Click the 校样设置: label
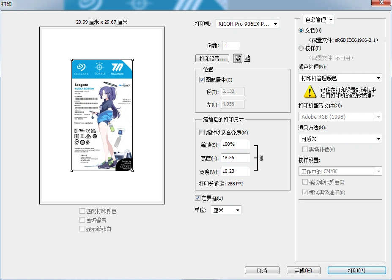392x280 pixels. [309, 160]
